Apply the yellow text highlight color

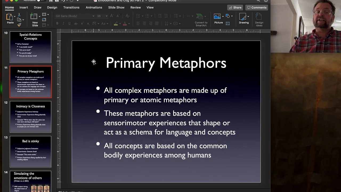tap(116, 23)
